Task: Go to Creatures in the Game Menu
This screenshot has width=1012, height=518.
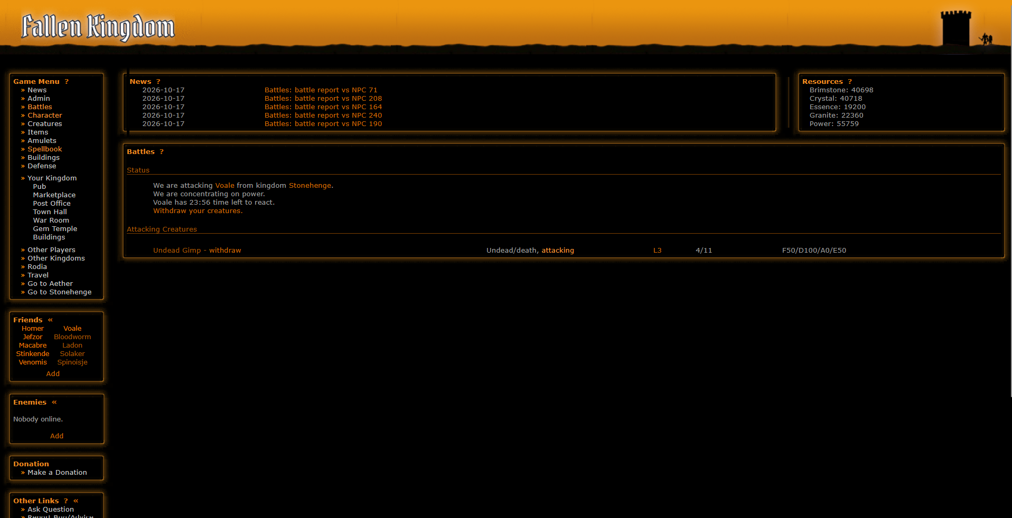Action: pos(45,124)
